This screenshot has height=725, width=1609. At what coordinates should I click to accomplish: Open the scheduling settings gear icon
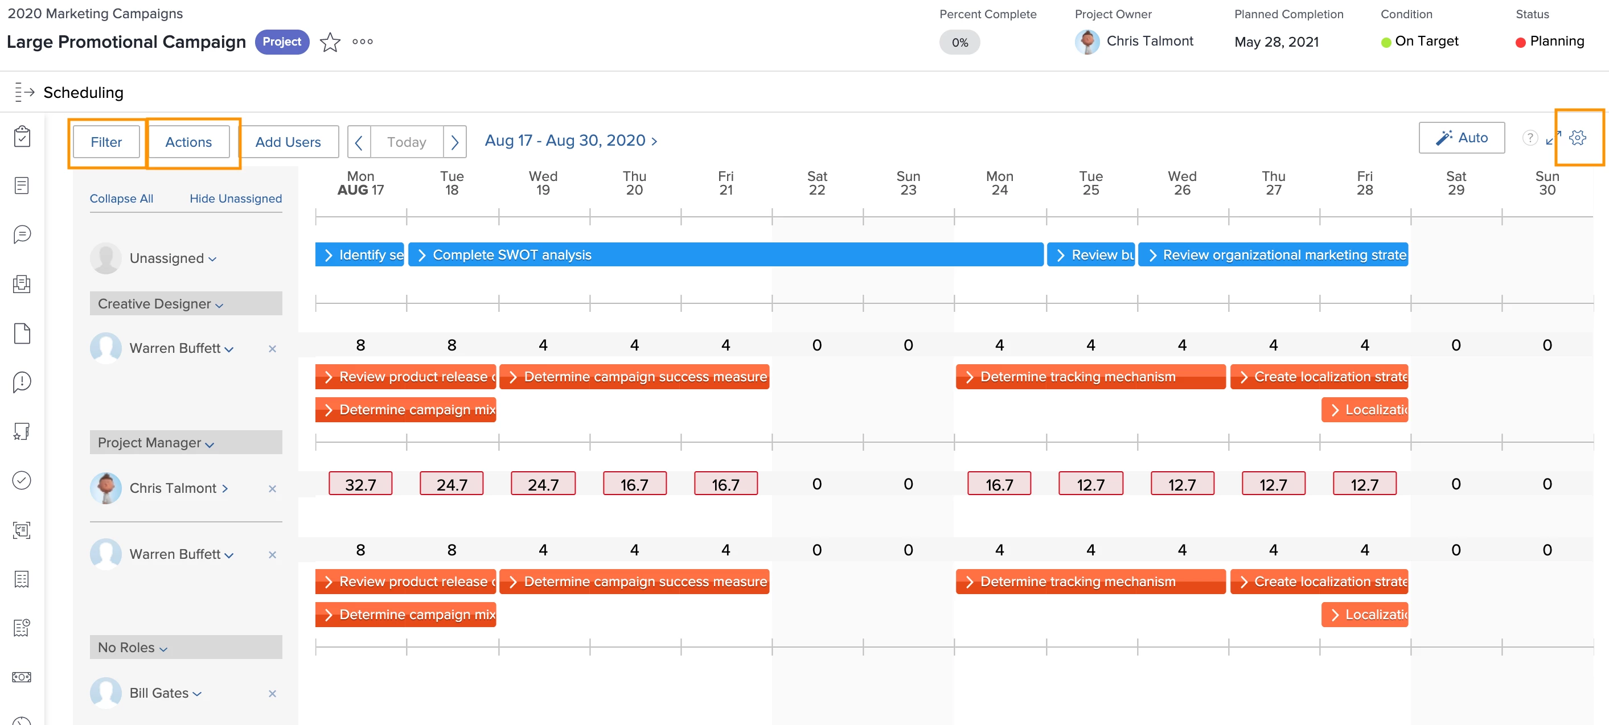tap(1578, 138)
